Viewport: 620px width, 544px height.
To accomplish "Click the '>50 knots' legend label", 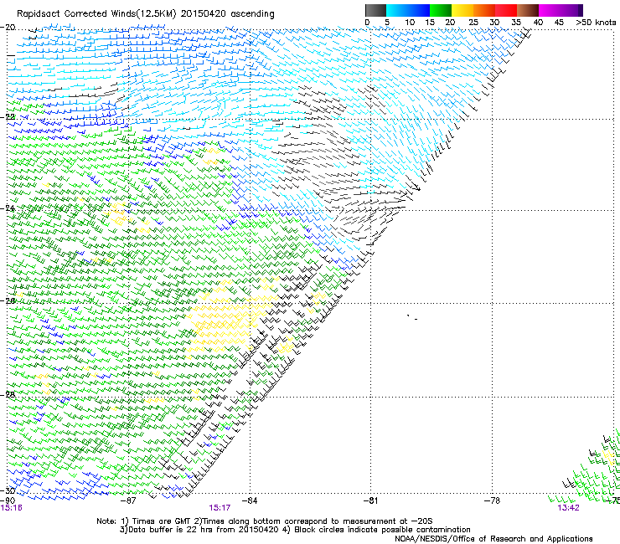I will pos(596,23).
